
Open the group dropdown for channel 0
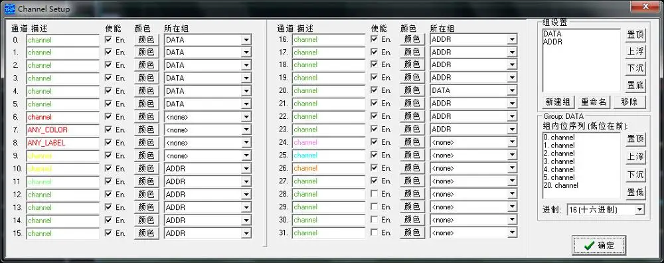click(246, 40)
